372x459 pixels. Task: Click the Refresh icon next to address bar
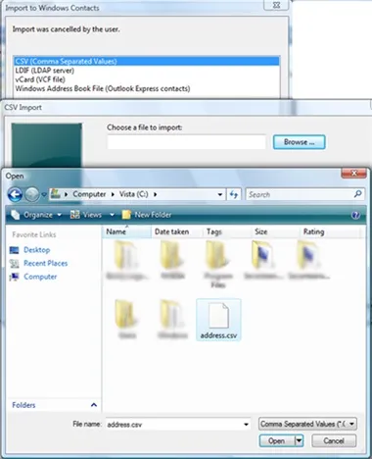click(234, 194)
